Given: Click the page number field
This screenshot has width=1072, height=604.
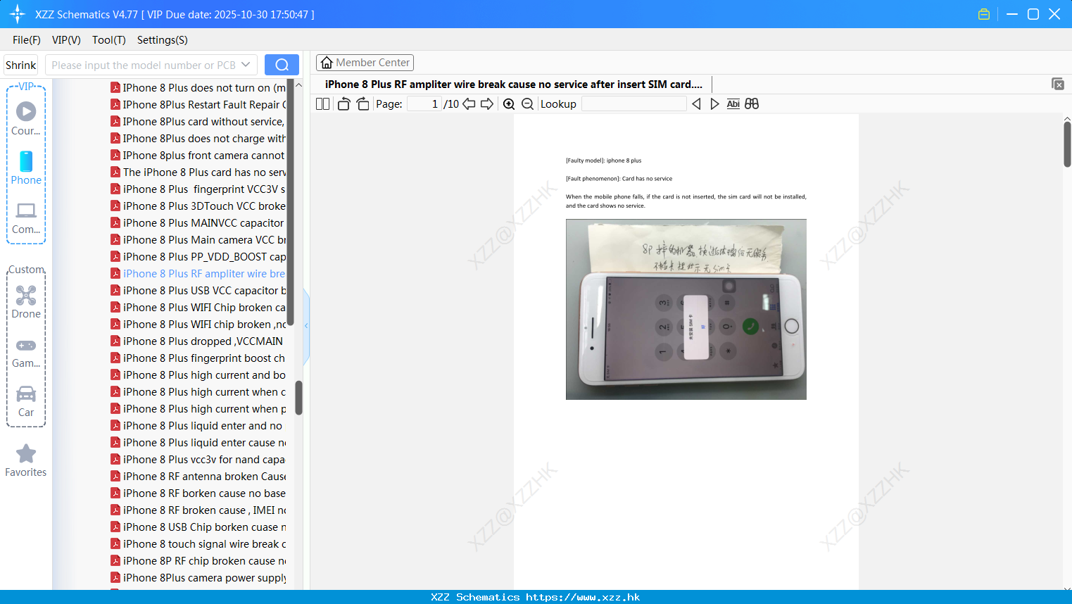Looking at the screenshot, I should pos(424,104).
